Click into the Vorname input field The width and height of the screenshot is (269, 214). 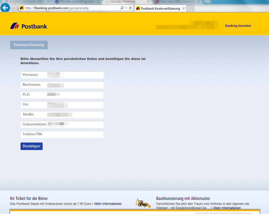coord(62,75)
